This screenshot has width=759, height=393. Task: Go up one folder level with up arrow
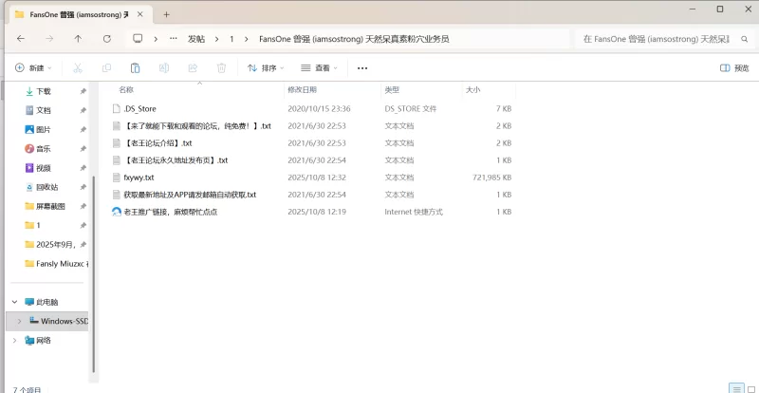point(78,39)
